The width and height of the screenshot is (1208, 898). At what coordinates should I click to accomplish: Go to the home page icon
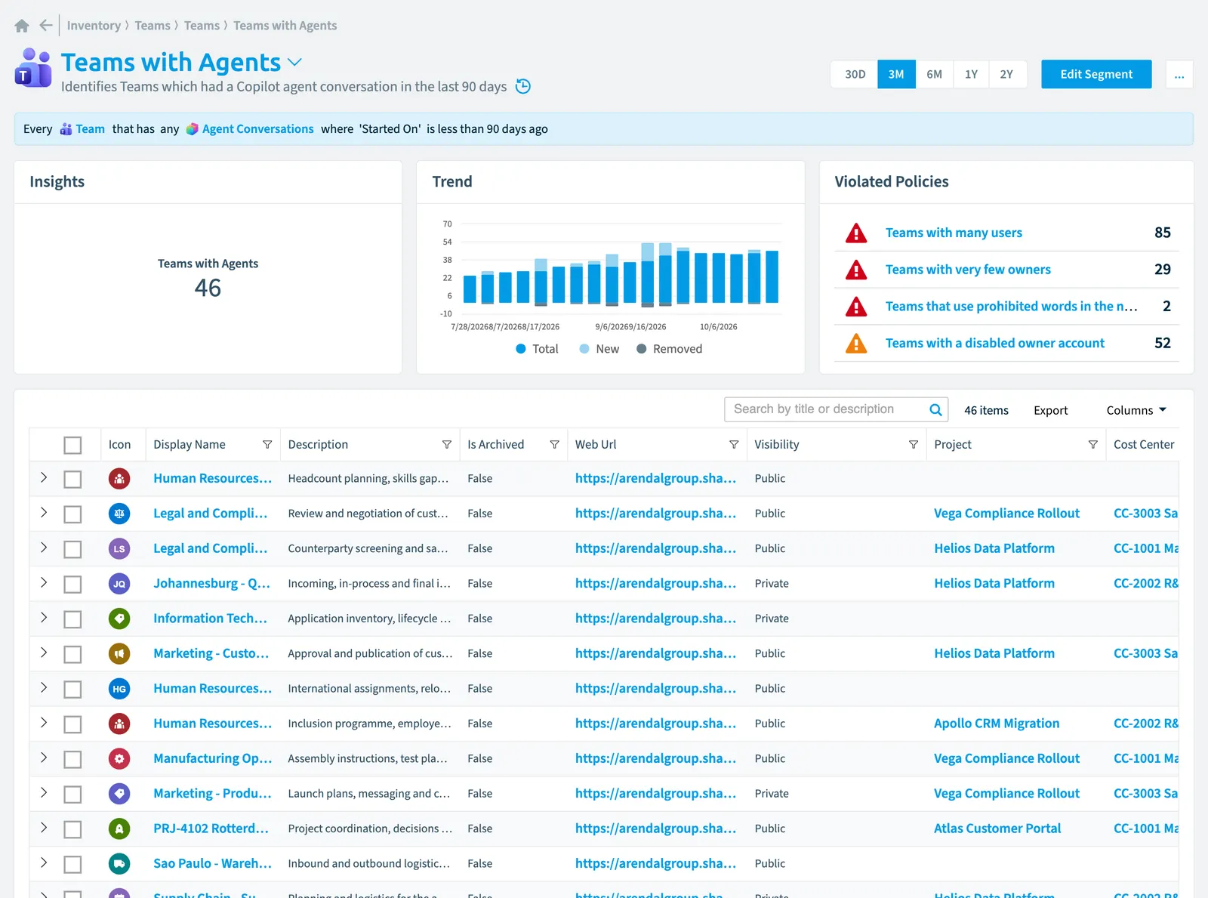(x=22, y=26)
